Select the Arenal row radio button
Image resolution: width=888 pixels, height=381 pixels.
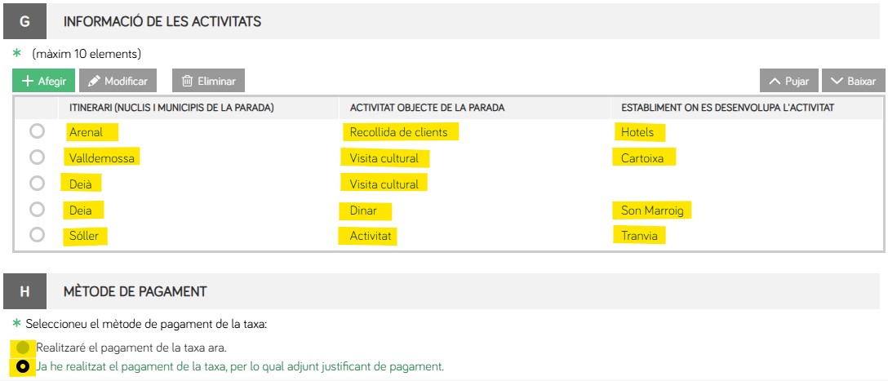[x=37, y=131]
